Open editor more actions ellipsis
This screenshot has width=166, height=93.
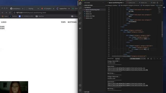(x=161, y=3)
